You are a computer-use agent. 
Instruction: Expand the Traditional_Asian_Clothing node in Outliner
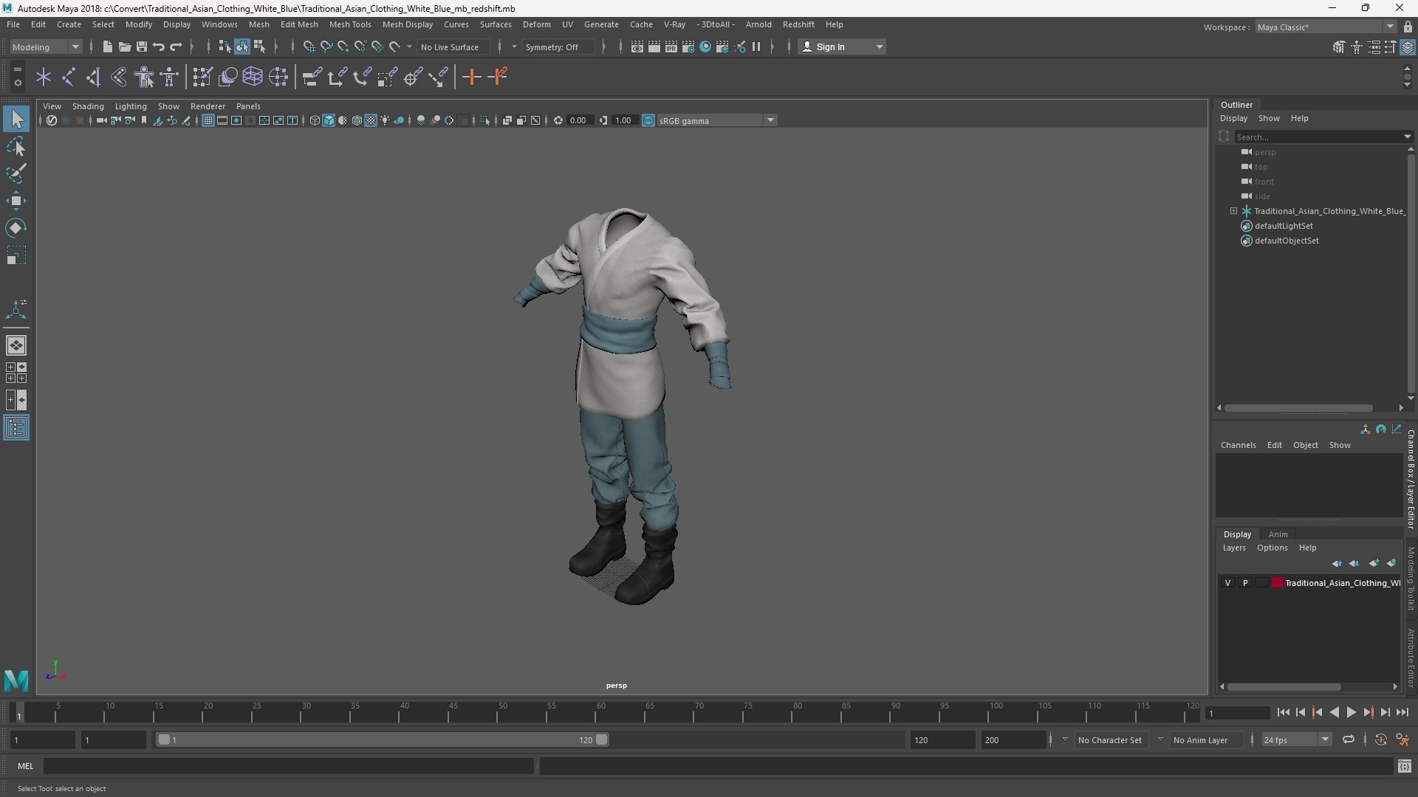point(1233,211)
